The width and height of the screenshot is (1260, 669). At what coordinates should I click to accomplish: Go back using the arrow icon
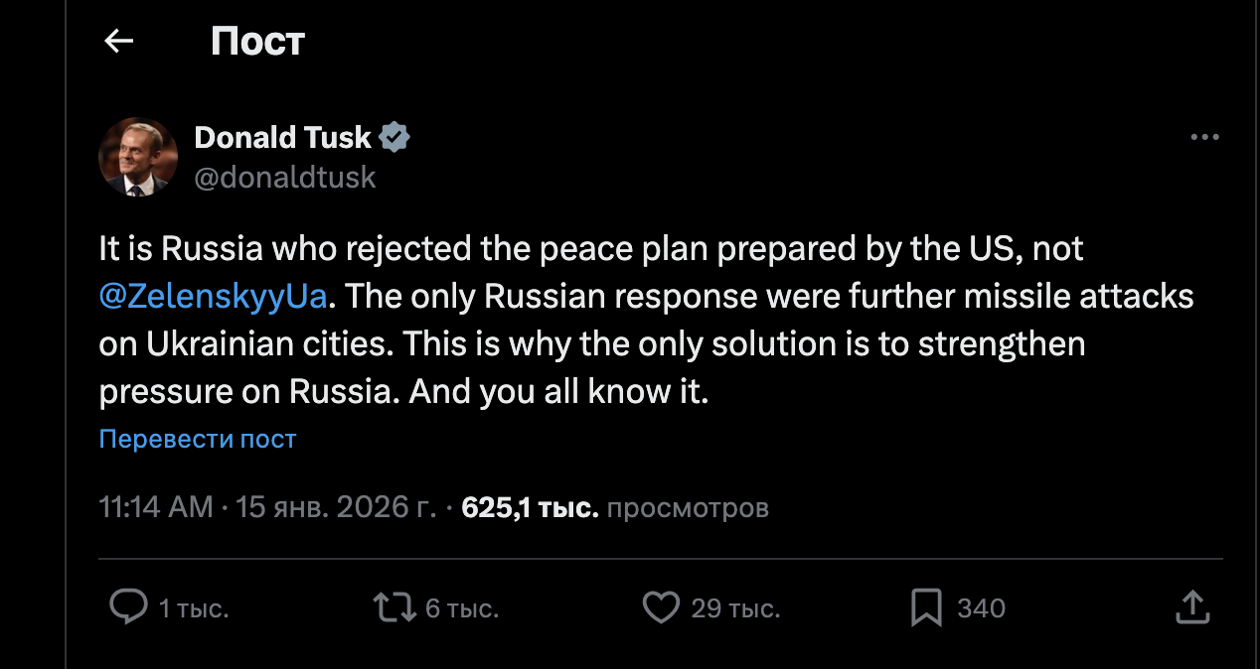click(x=119, y=42)
